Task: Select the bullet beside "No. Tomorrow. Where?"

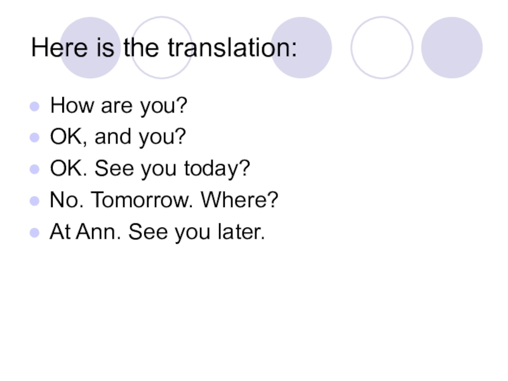Action: 36,201
